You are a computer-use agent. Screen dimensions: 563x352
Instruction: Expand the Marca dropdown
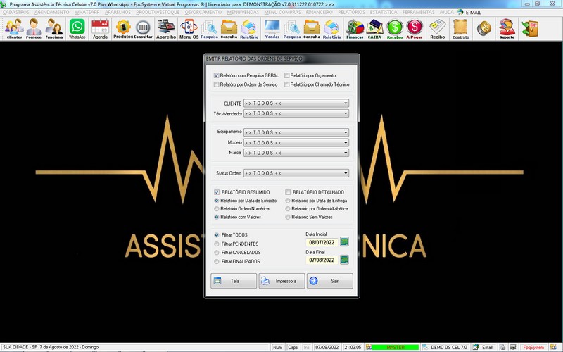click(x=296, y=153)
